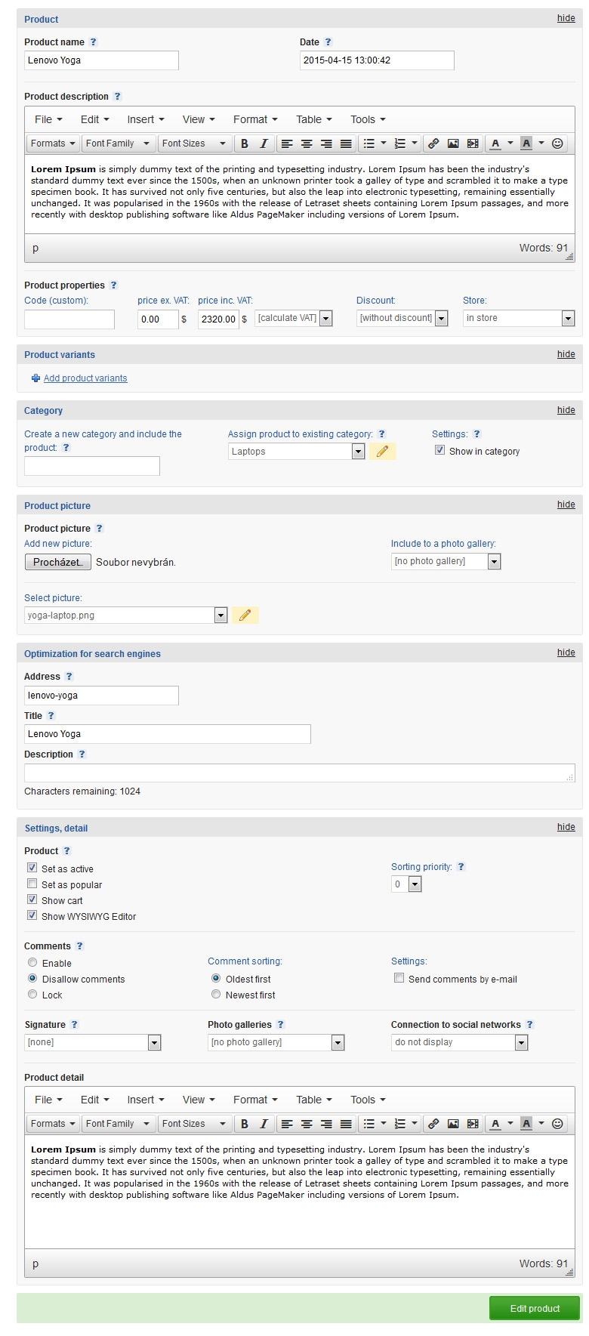
Task: Click the green Edit product button
Action: click(x=535, y=1309)
